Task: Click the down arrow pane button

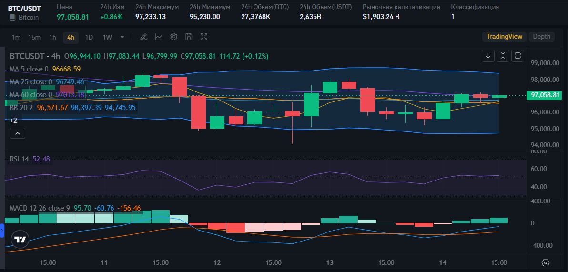Action: coord(488,56)
